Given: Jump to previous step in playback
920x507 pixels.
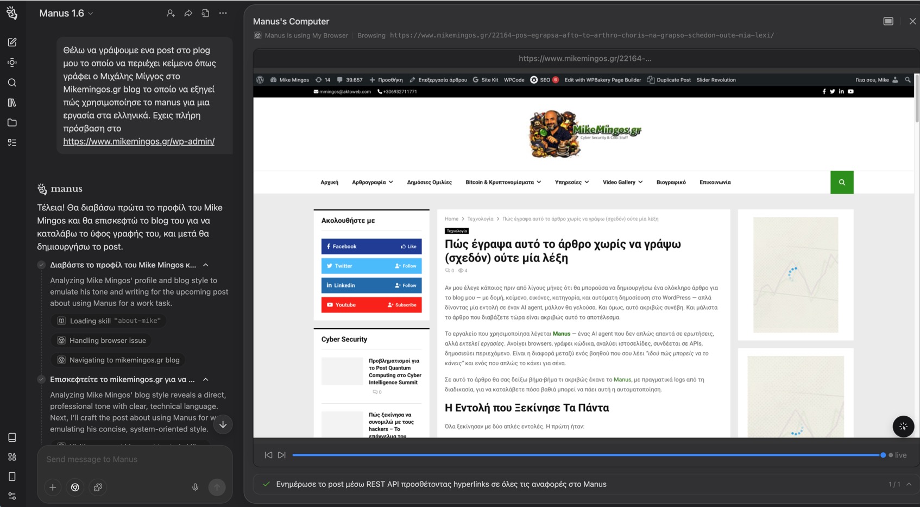Looking at the screenshot, I should [x=268, y=455].
